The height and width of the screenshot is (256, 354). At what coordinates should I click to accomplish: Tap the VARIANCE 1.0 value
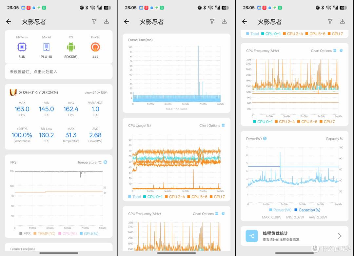coord(95,109)
